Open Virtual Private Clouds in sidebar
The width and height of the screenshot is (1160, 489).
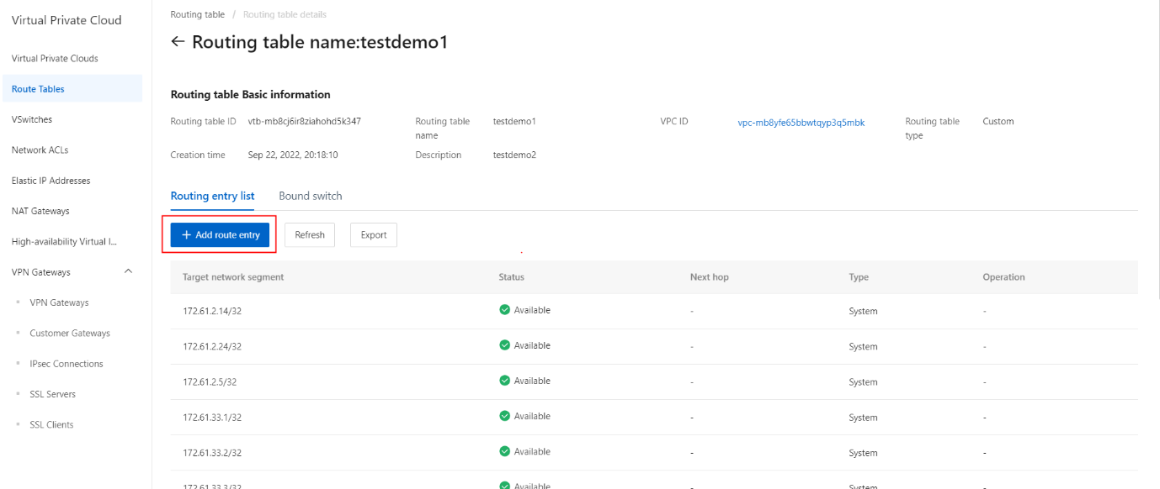[55, 59]
